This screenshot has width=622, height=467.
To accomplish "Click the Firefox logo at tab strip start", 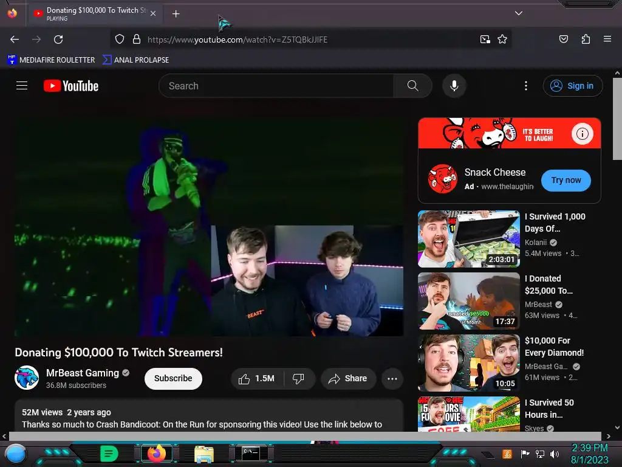I will pyautogui.click(x=12, y=13).
